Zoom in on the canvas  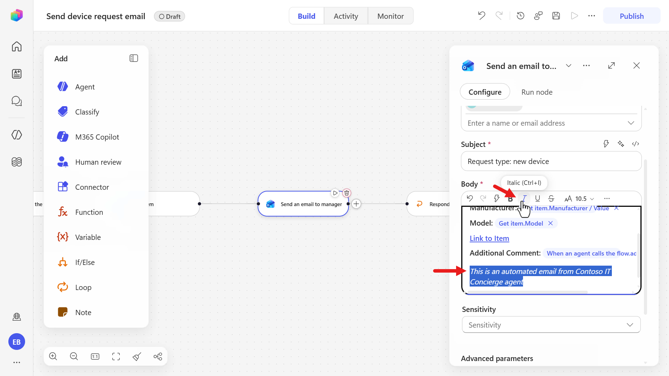click(53, 356)
